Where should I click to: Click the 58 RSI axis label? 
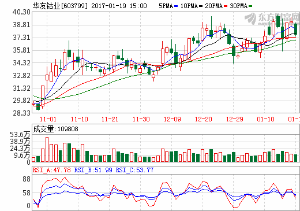tap(27, 193)
